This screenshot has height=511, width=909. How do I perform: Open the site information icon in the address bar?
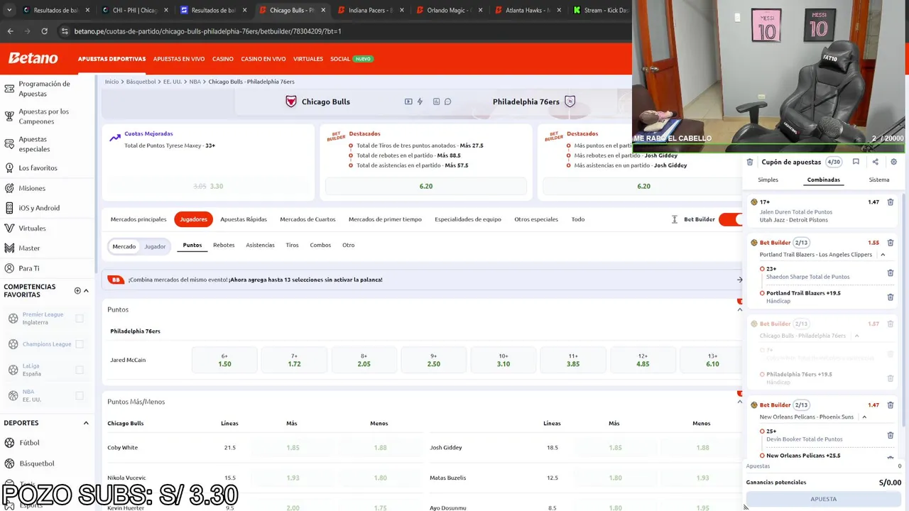click(x=65, y=31)
